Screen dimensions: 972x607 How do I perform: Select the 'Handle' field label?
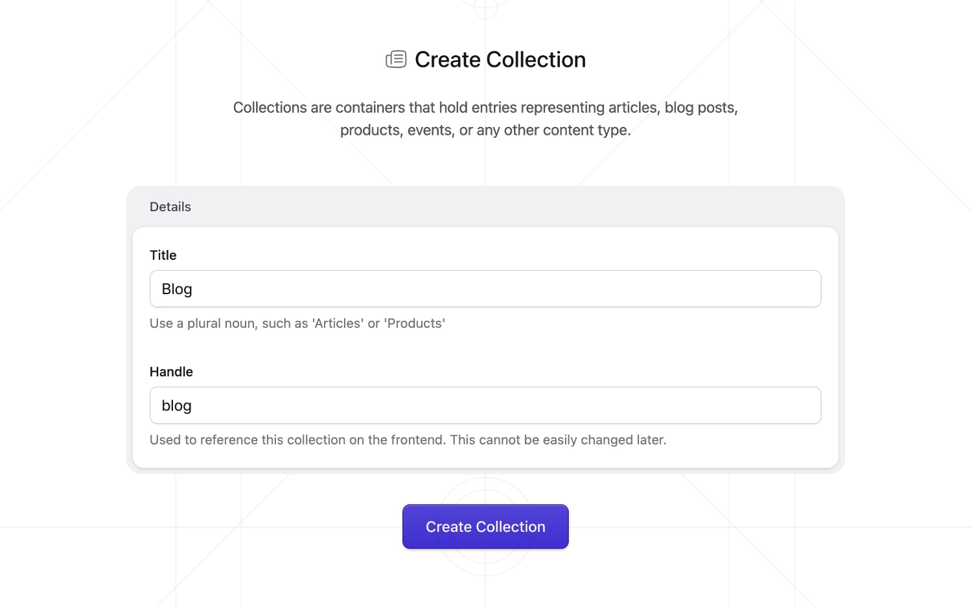tap(171, 372)
